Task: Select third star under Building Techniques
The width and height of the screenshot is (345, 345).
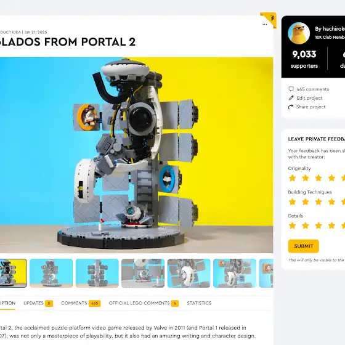Action: [319, 201]
